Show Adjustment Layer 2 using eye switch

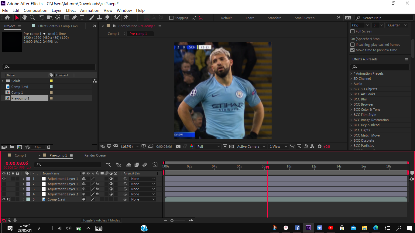point(4,194)
